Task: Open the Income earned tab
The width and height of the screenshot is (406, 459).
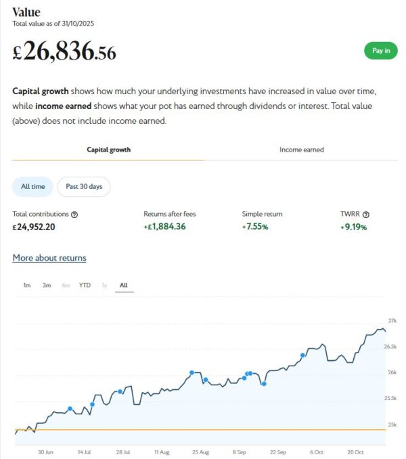Action: (301, 150)
